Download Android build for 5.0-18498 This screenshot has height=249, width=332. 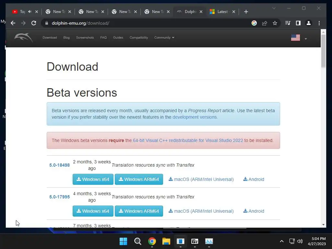pos(254,179)
